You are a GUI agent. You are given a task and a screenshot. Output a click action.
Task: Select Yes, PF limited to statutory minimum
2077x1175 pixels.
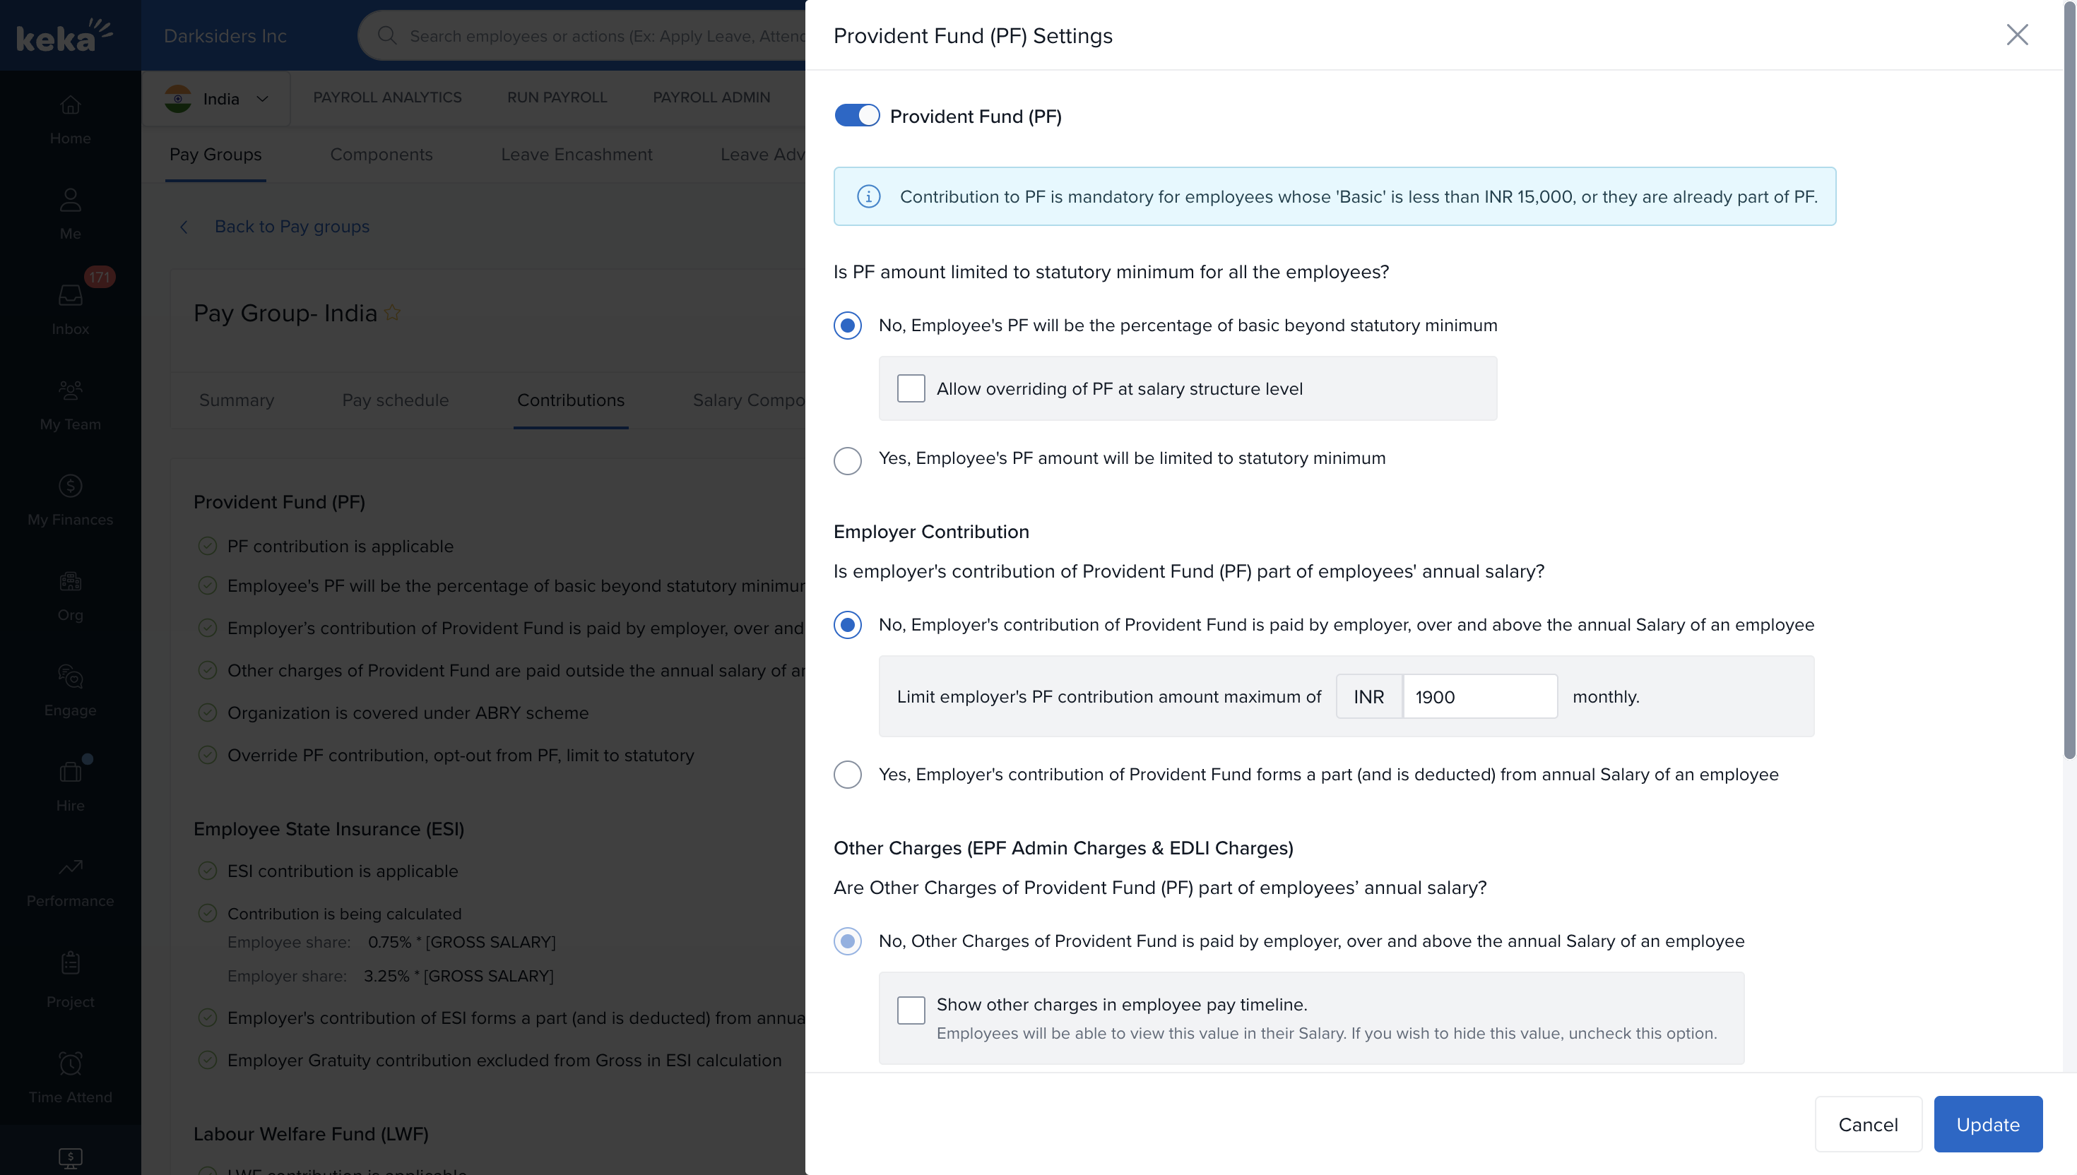(848, 460)
